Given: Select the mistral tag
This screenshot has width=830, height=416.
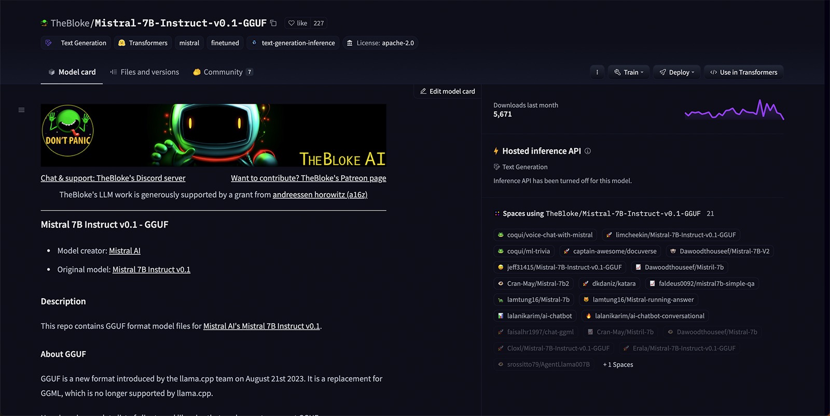Looking at the screenshot, I should point(189,43).
